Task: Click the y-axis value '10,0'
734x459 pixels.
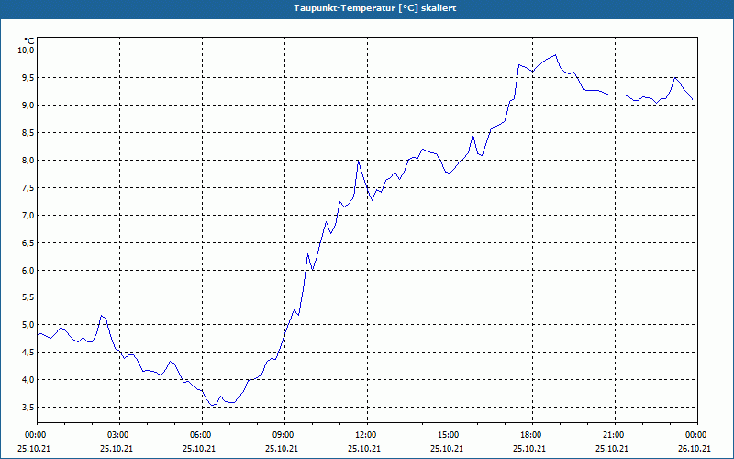Action: 27,50
